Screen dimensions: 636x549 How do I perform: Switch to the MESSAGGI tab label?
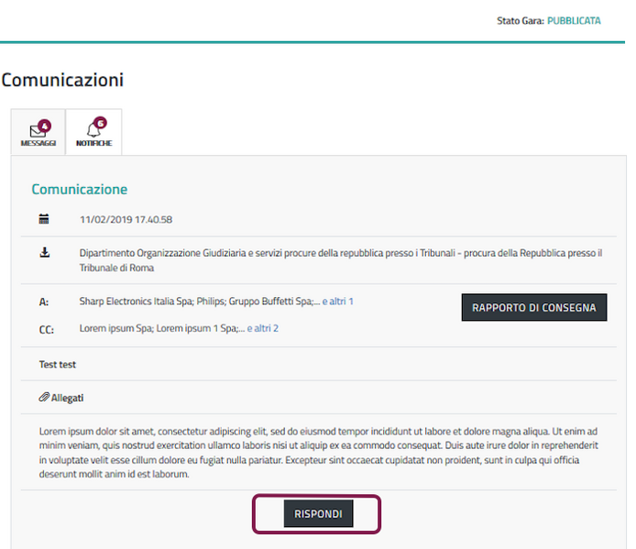[38, 144]
